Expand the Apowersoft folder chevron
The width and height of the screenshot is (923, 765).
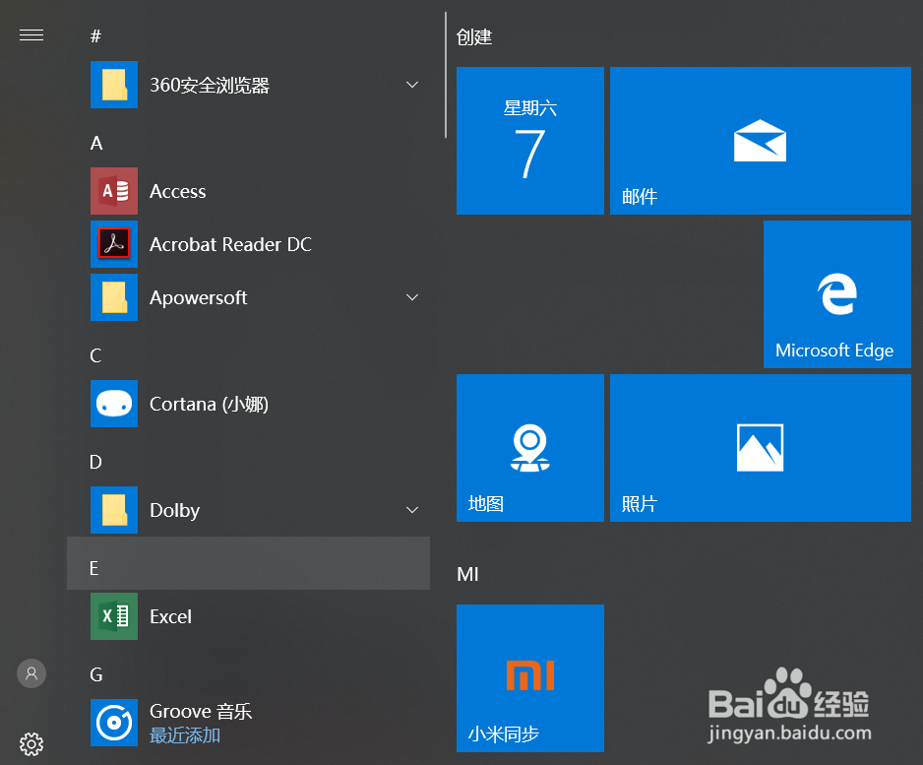(x=412, y=297)
